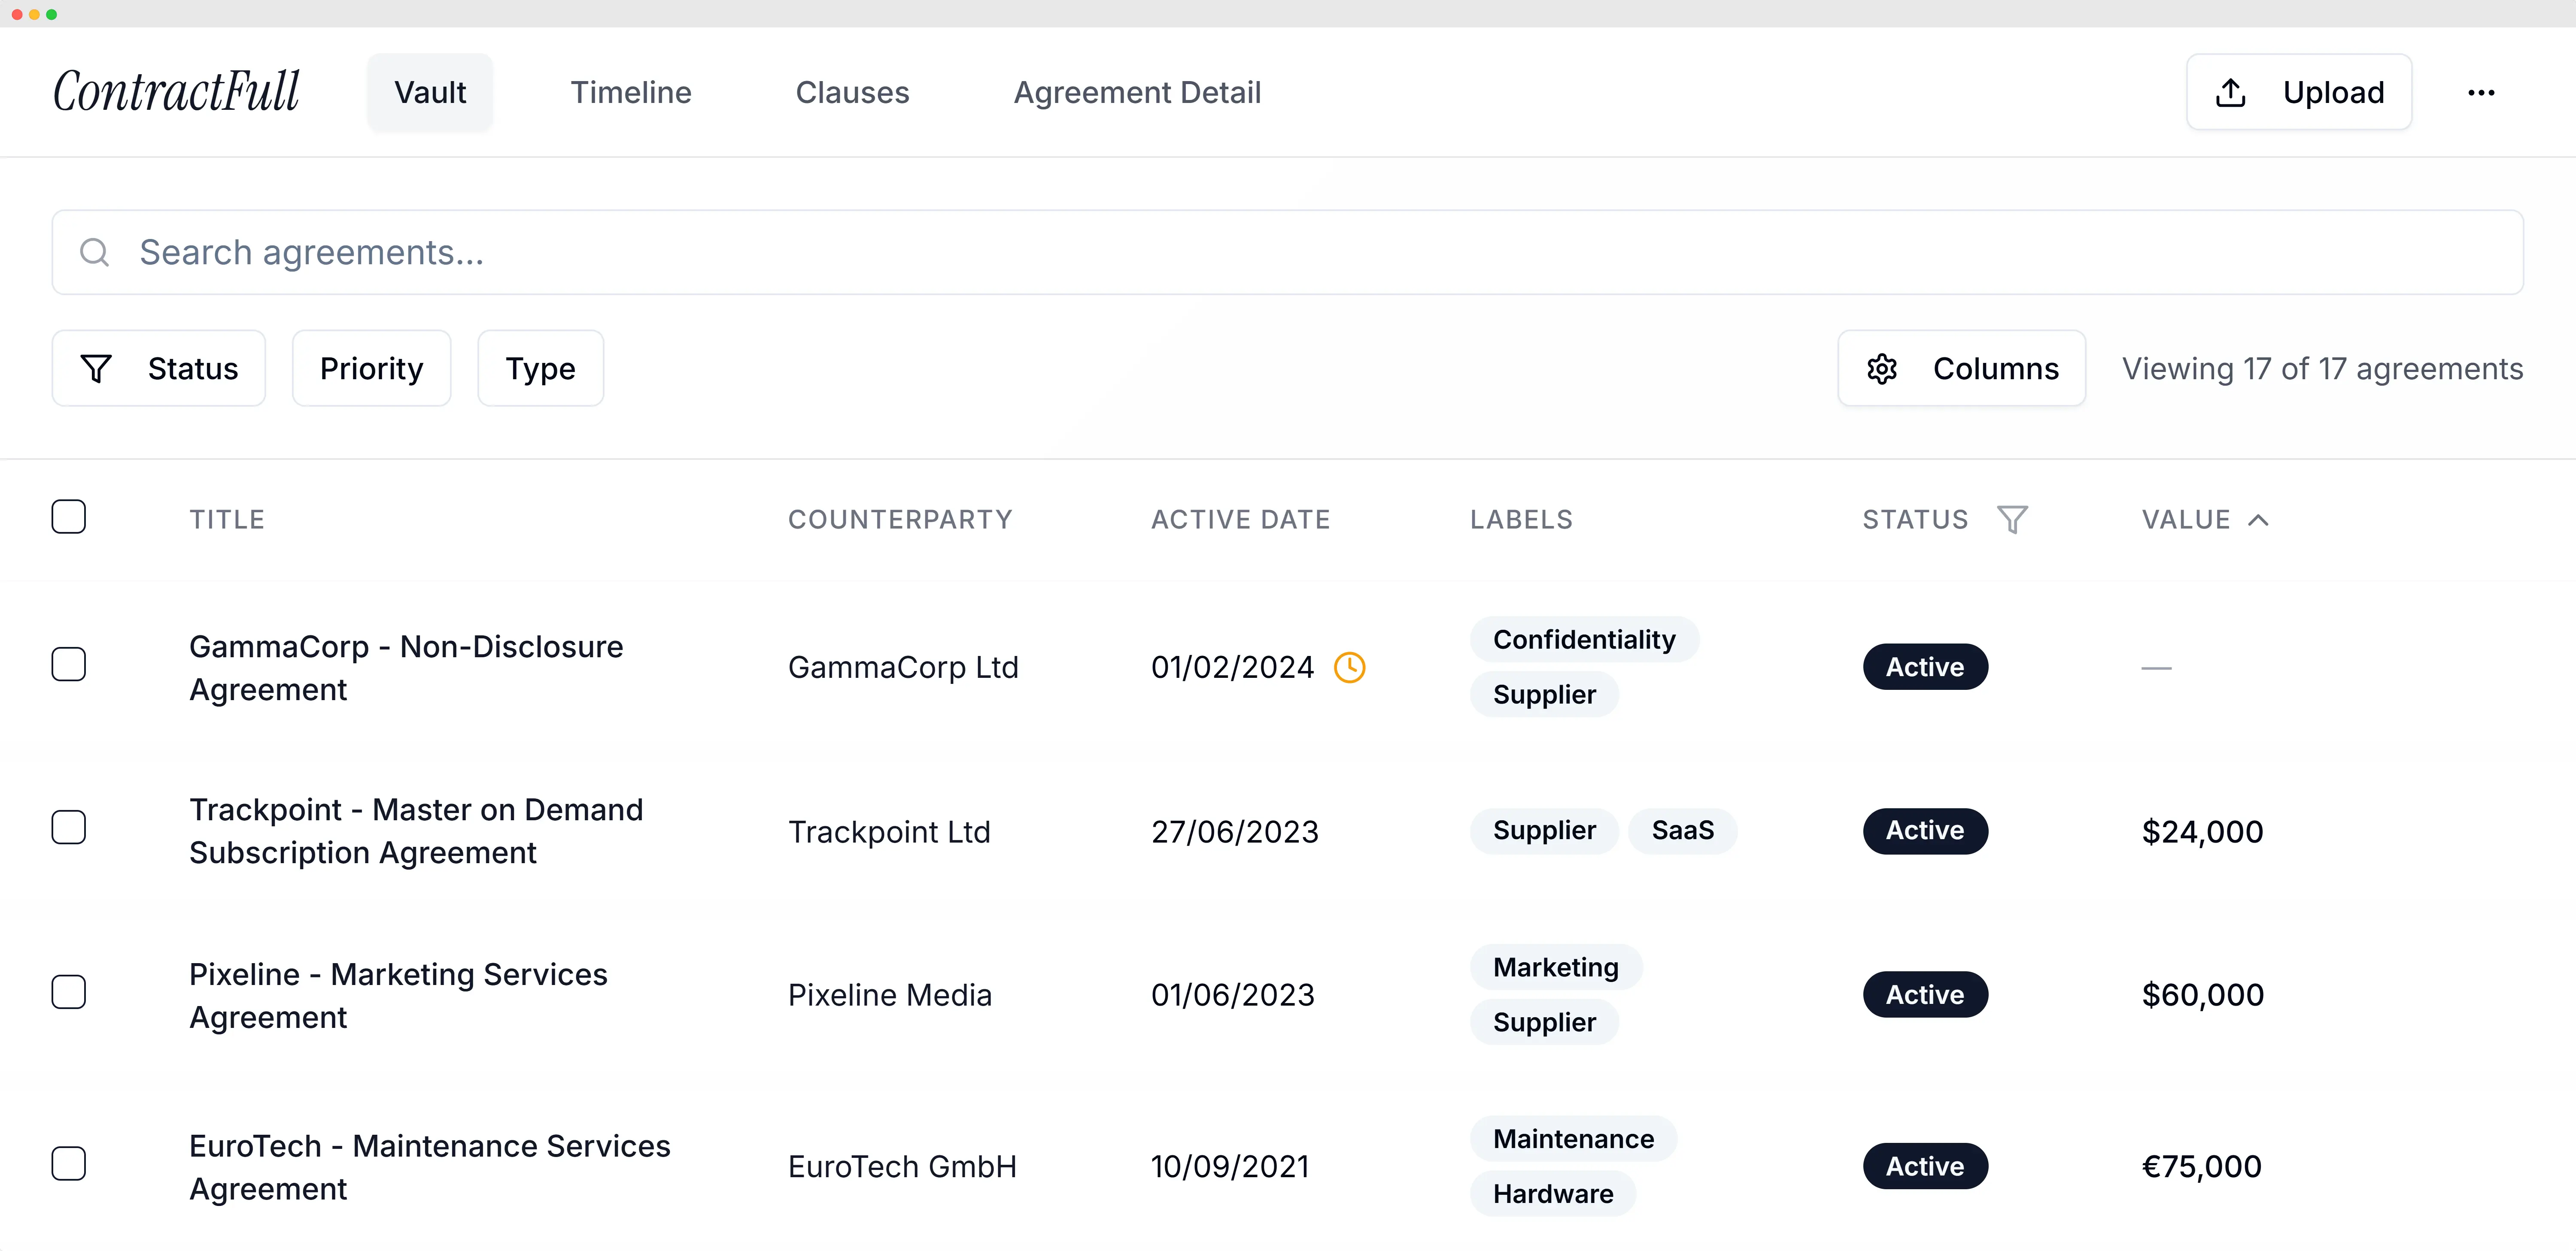Click the search magnifier icon
2576x1251 pixels.
(95, 252)
